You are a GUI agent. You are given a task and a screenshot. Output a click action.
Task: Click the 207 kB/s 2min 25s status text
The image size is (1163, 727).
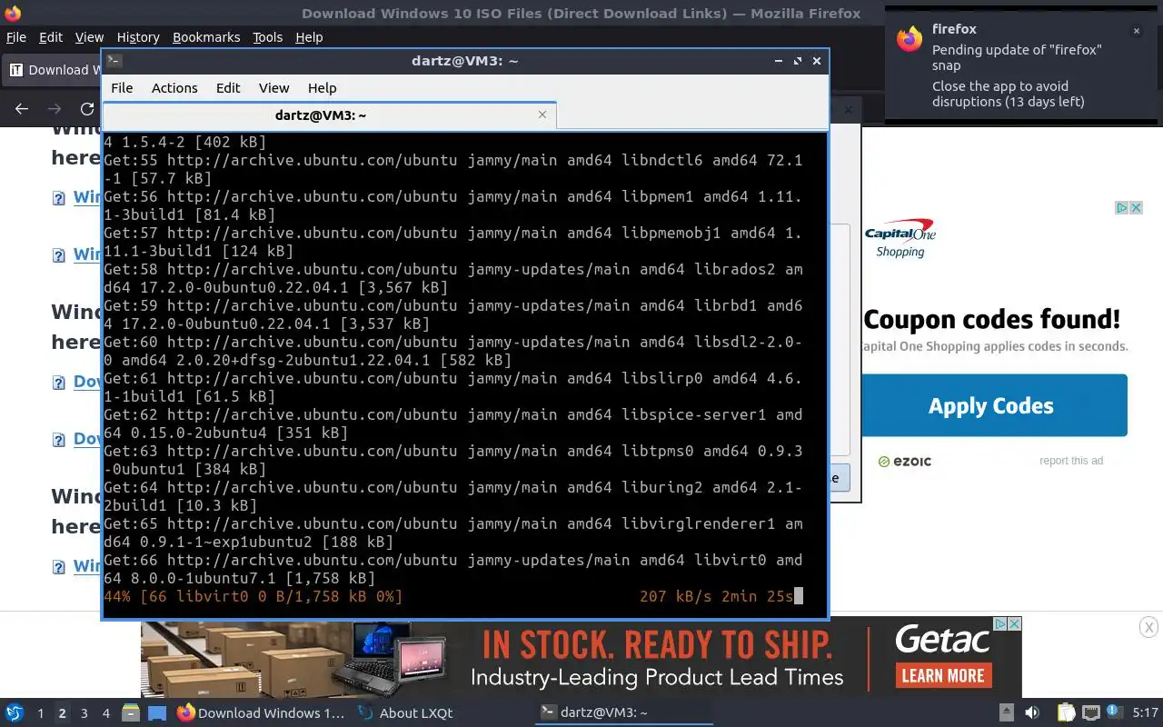[716, 596]
